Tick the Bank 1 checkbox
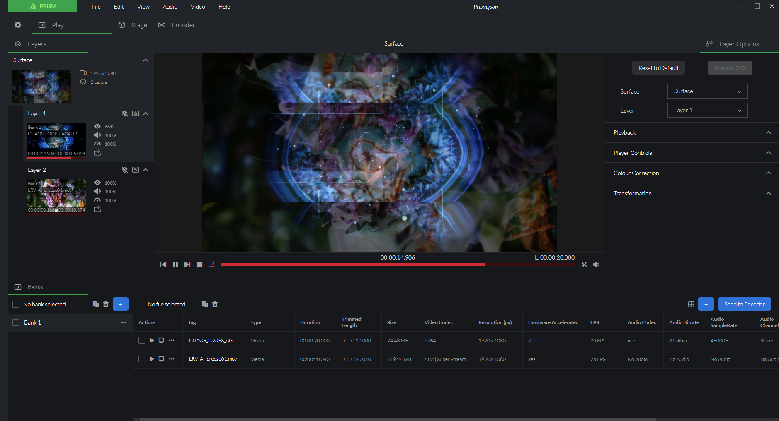 click(x=16, y=322)
